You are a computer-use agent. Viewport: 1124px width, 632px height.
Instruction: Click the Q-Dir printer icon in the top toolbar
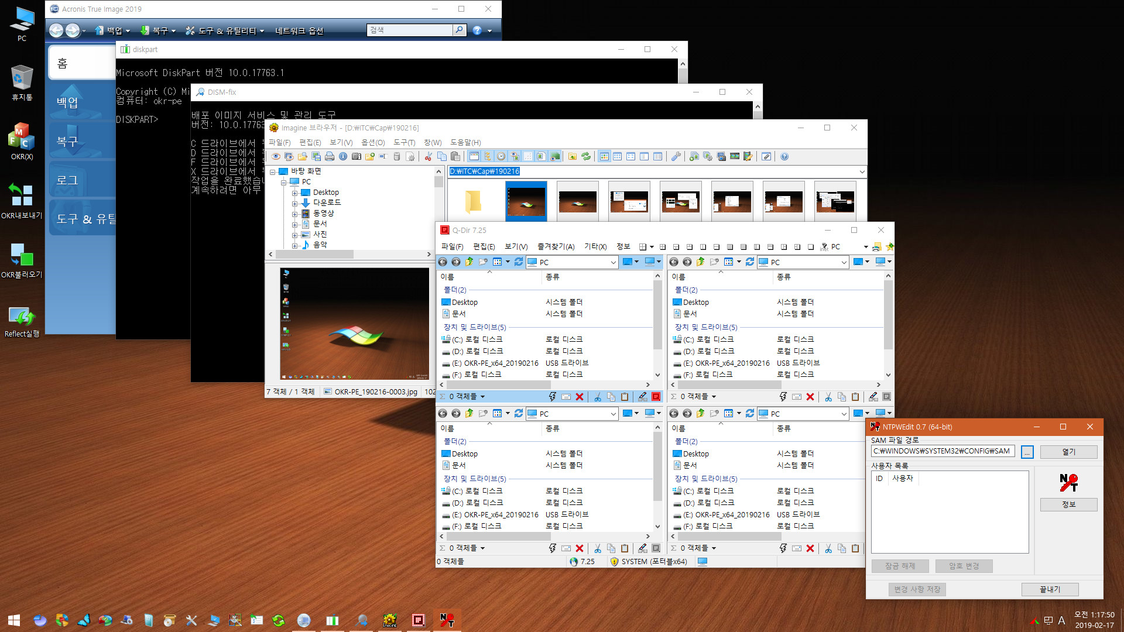[x=876, y=247]
